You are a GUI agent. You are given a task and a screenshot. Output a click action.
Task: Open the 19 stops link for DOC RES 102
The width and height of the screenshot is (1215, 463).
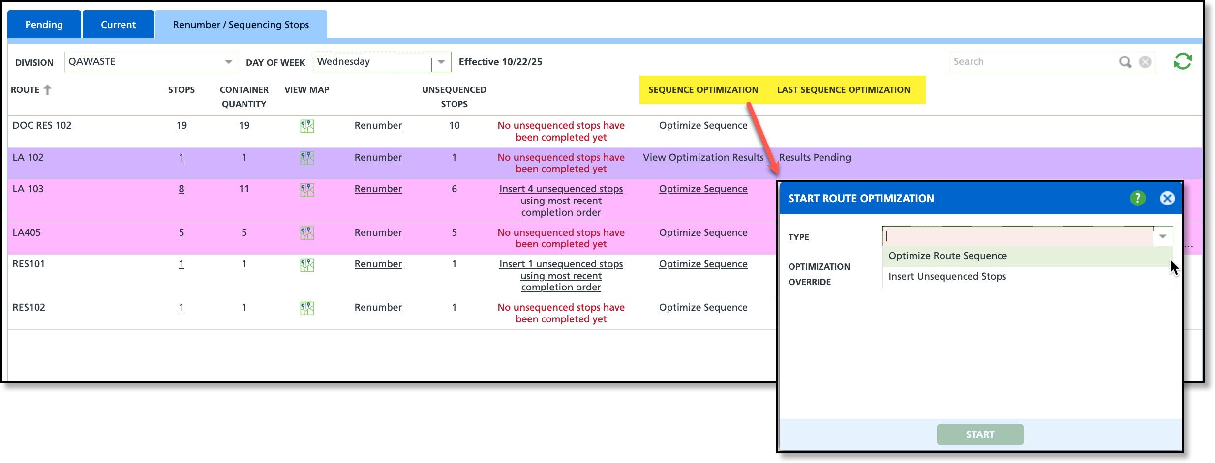[182, 125]
